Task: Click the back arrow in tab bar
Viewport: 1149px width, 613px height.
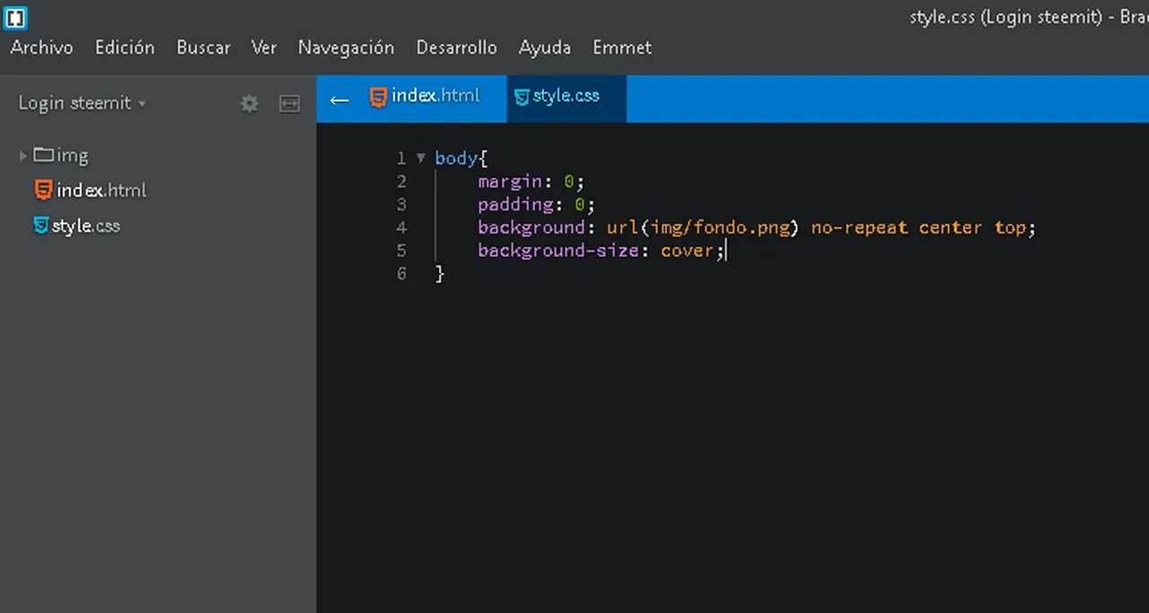Action: click(x=339, y=100)
